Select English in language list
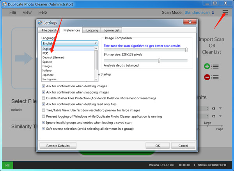Screen dimensions: 234x171 (68, 49)
